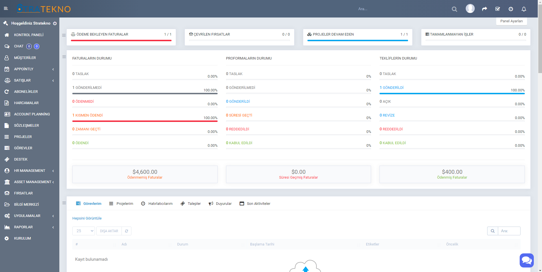Expand the Appointly submenu arrow
The image size is (542, 272).
point(53,69)
